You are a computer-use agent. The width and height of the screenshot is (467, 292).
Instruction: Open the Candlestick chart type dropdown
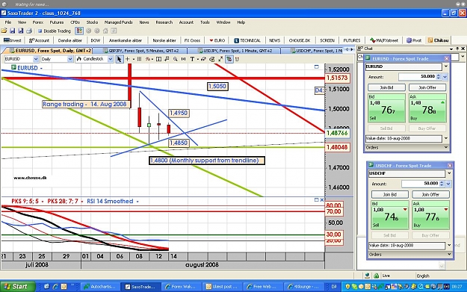[110, 59]
